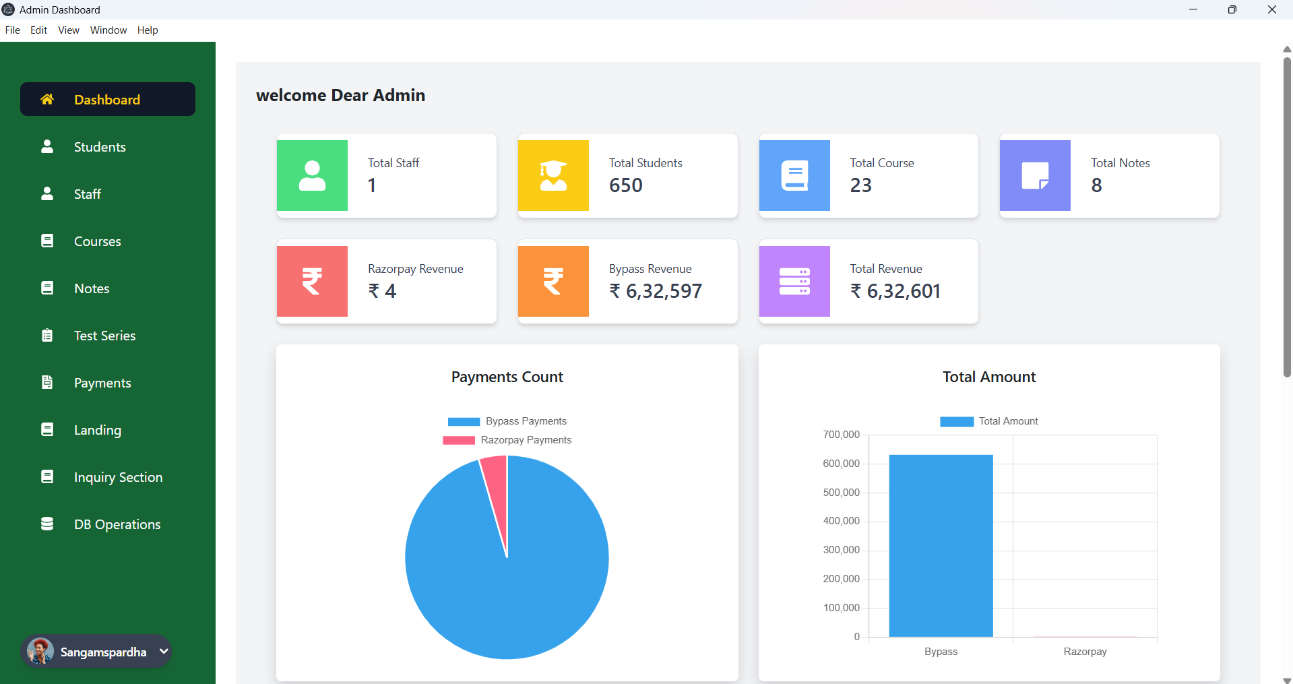Click the scrollbar up arrow

click(1286, 49)
